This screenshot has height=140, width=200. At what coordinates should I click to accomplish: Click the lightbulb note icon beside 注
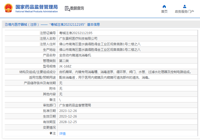[51, 133]
